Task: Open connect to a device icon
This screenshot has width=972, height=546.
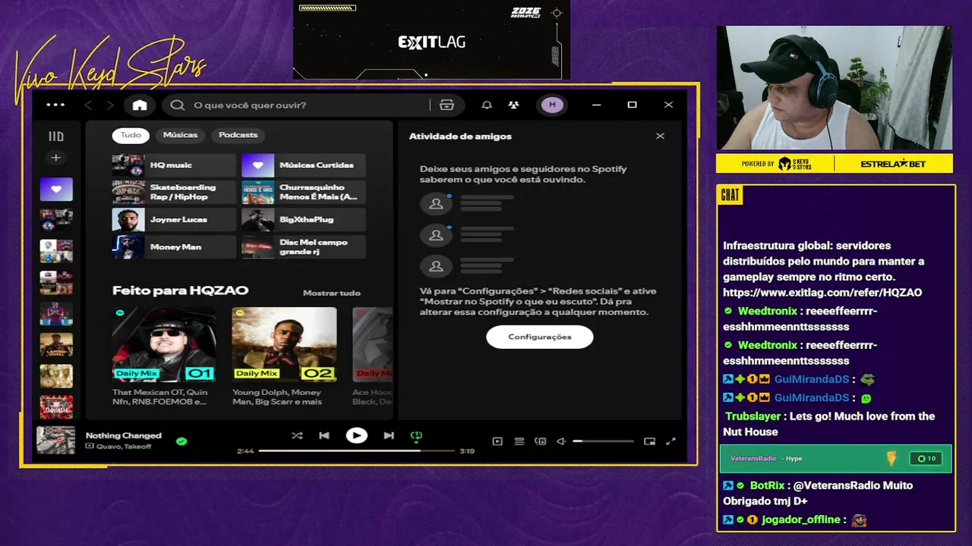Action: [x=541, y=441]
